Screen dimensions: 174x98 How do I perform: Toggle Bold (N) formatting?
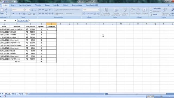[13, 14]
